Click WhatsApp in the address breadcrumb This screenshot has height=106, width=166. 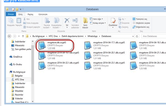coord(92,36)
